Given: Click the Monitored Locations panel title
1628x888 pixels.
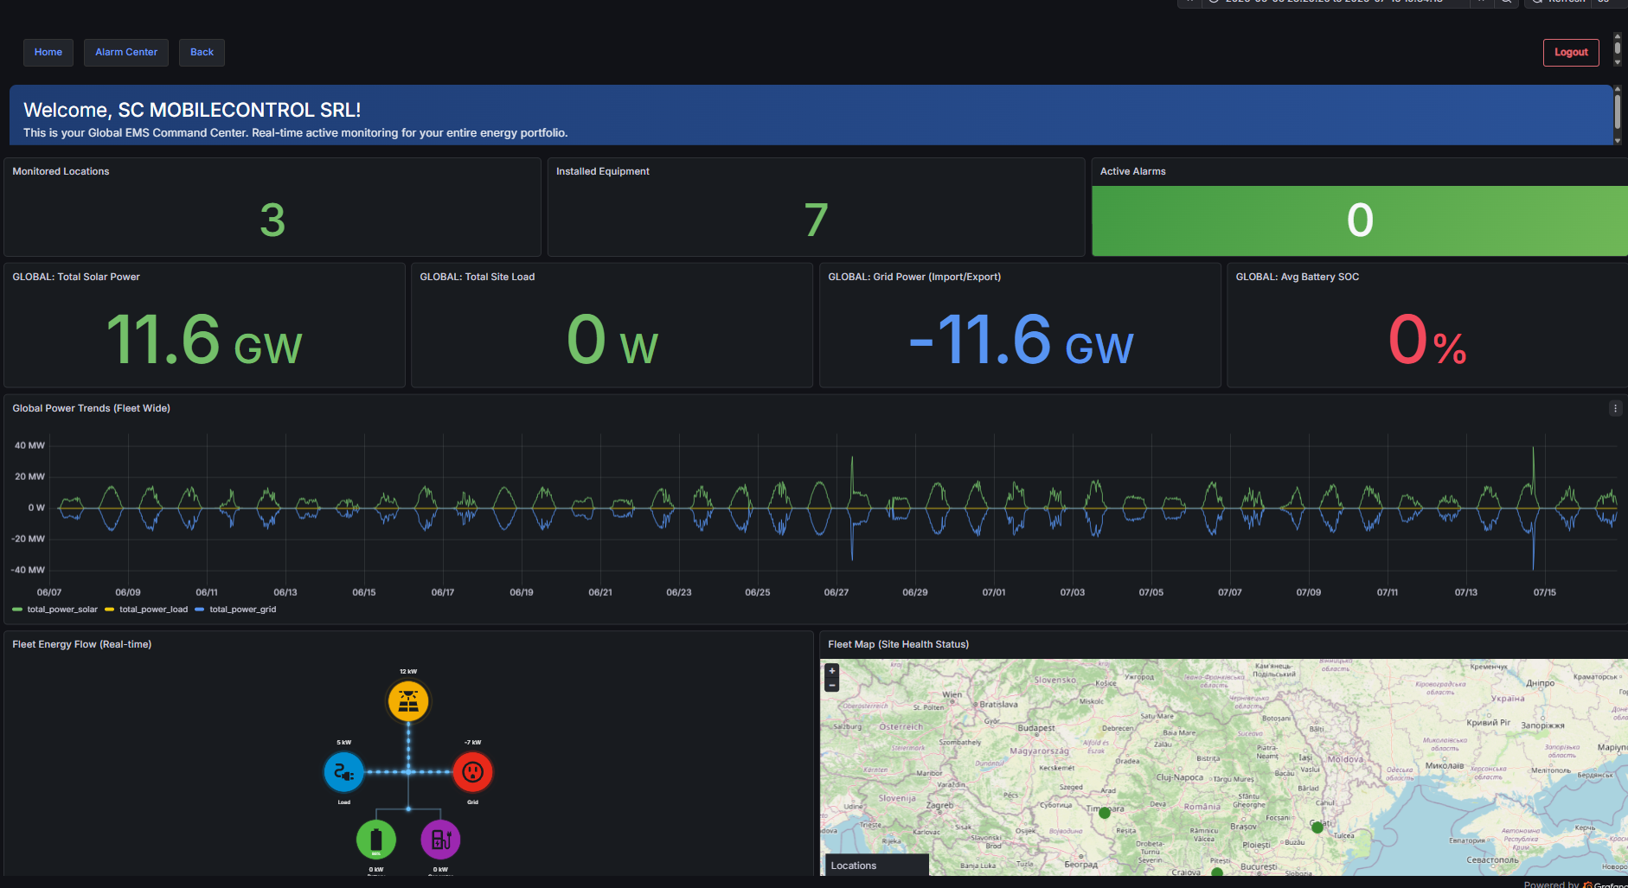Looking at the screenshot, I should click(x=61, y=171).
